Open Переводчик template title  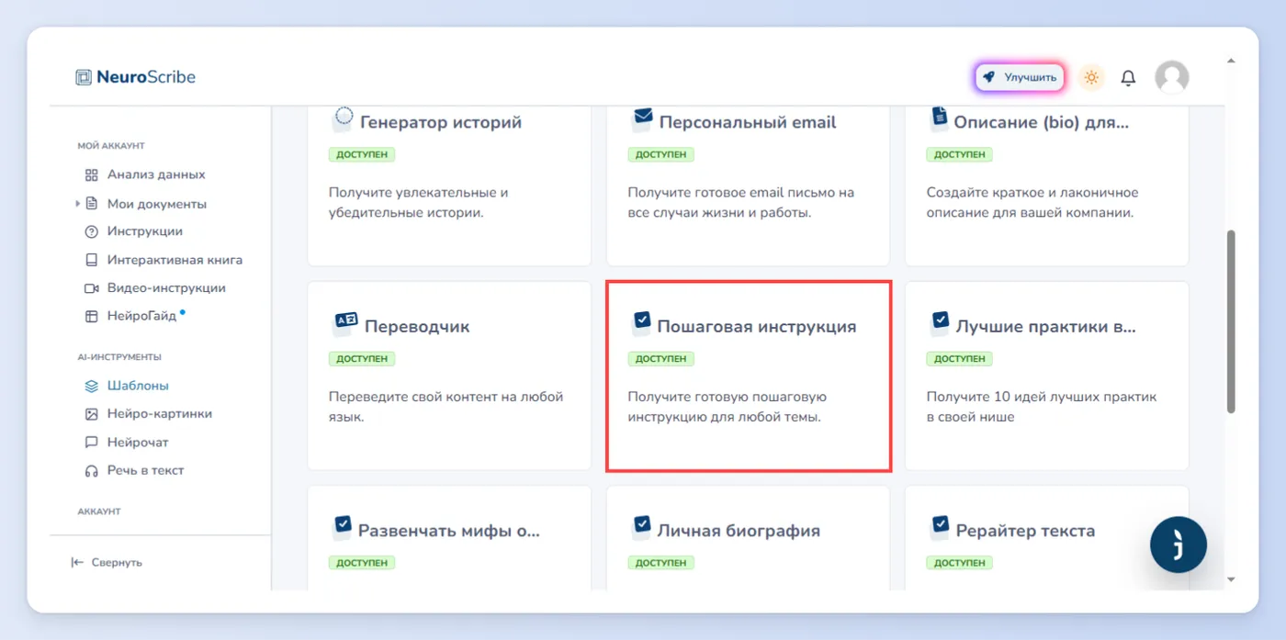(x=417, y=326)
